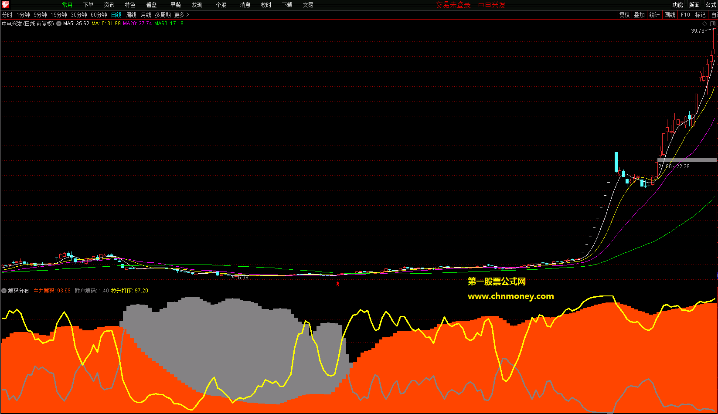Click the 39.78 high price marker
This screenshot has width=718, height=414.
[698, 31]
